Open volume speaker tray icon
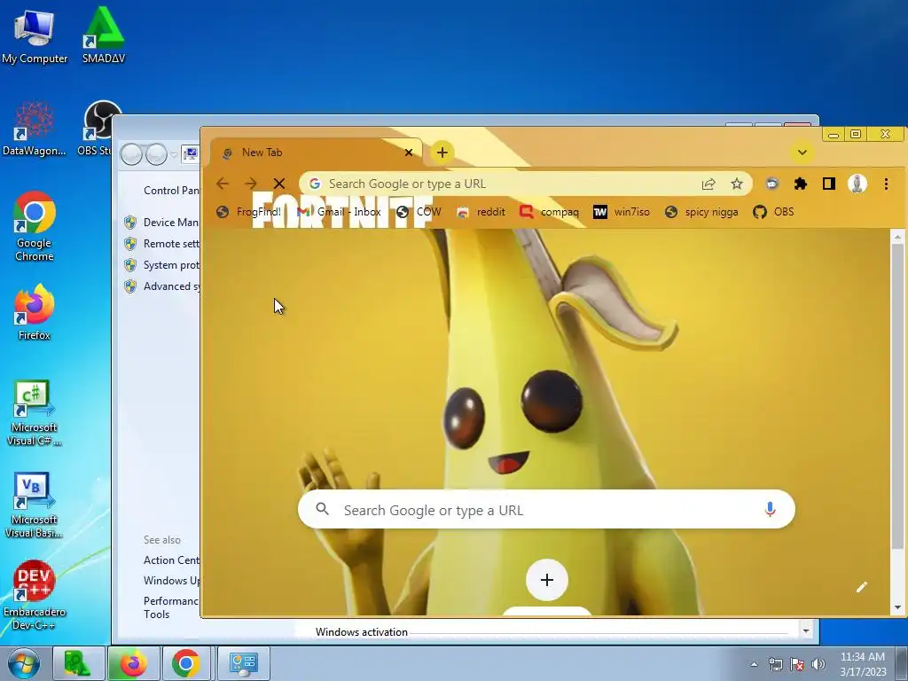The width and height of the screenshot is (908, 681). click(818, 664)
